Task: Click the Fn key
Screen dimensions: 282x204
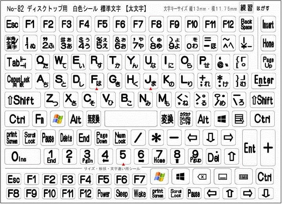Action: [40, 119]
